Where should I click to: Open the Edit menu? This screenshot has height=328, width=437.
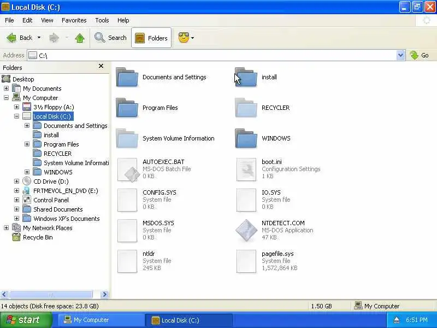point(27,20)
